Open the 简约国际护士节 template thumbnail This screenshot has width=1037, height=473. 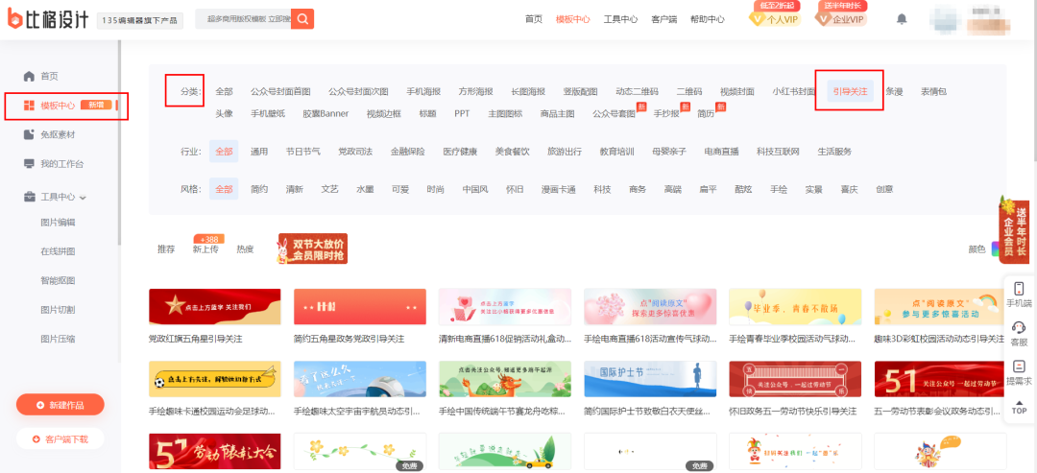click(x=650, y=379)
